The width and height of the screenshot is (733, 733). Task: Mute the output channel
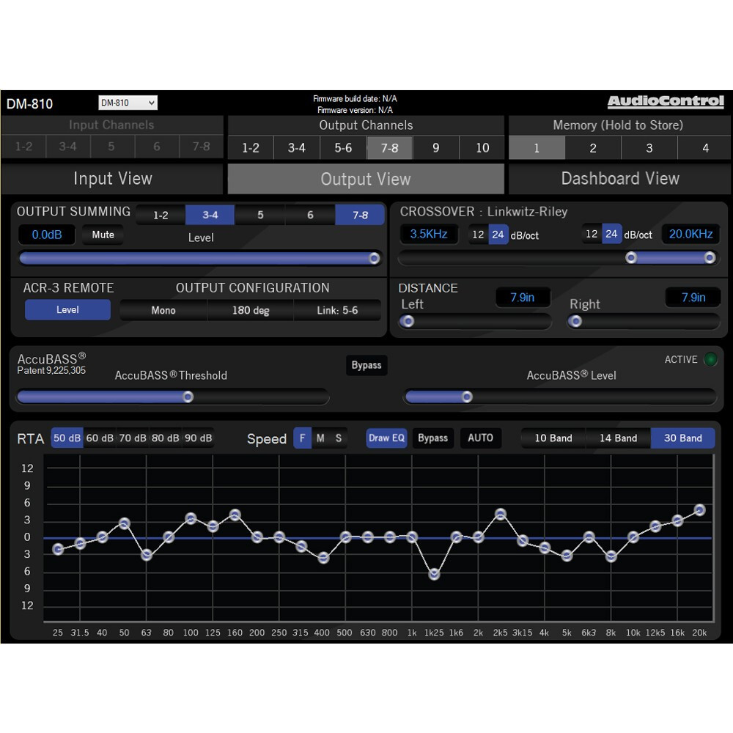[x=103, y=235]
